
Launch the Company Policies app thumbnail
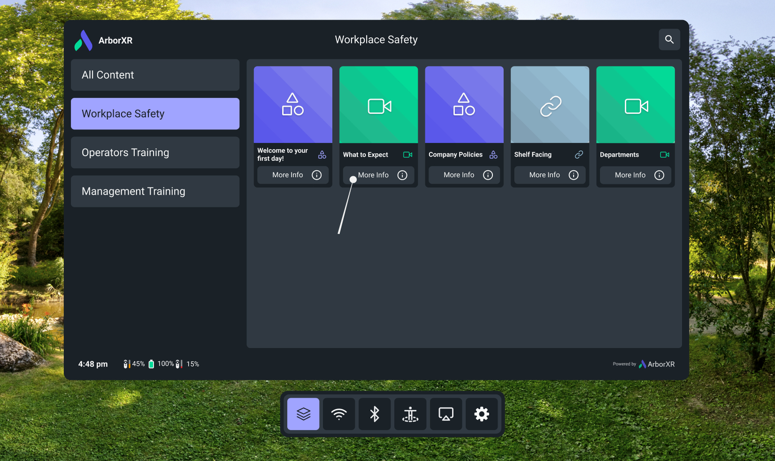click(464, 104)
